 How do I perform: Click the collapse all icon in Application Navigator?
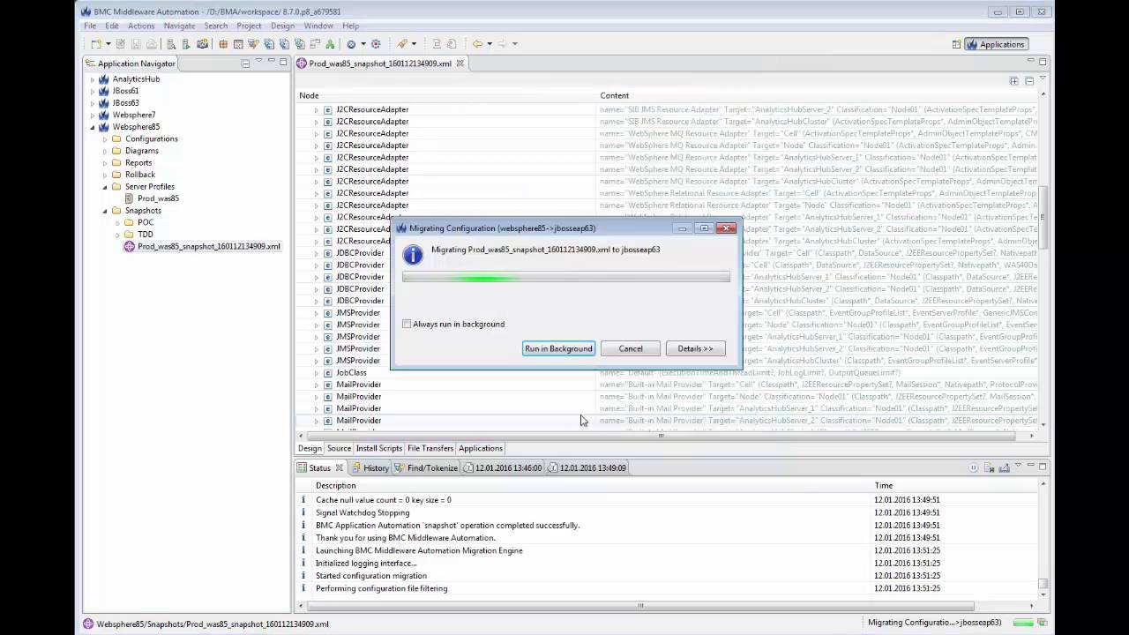[x=245, y=63]
